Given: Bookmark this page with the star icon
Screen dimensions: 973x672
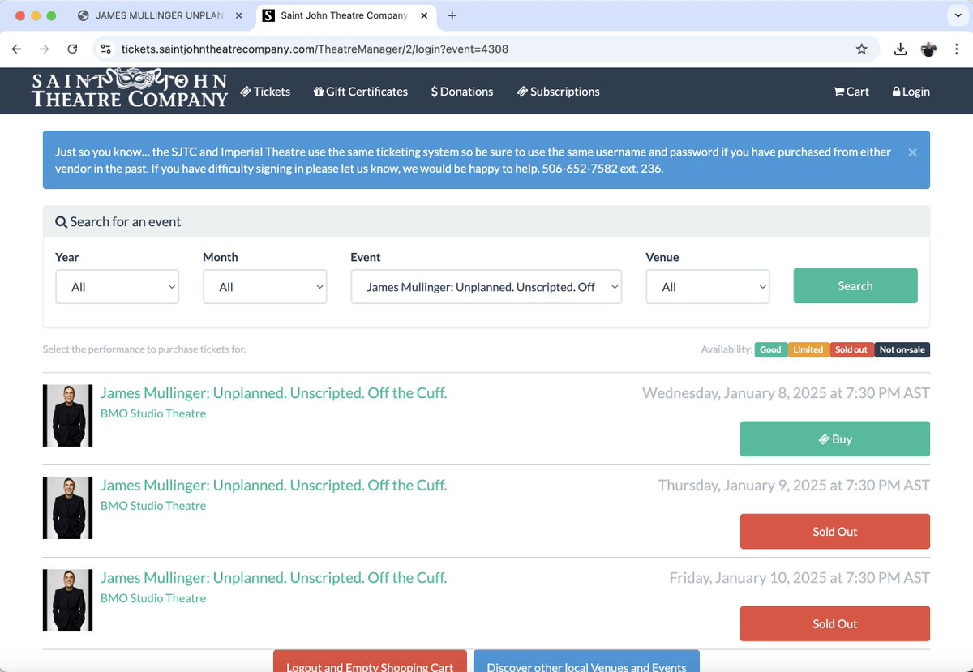Looking at the screenshot, I should tap(861, 49).
